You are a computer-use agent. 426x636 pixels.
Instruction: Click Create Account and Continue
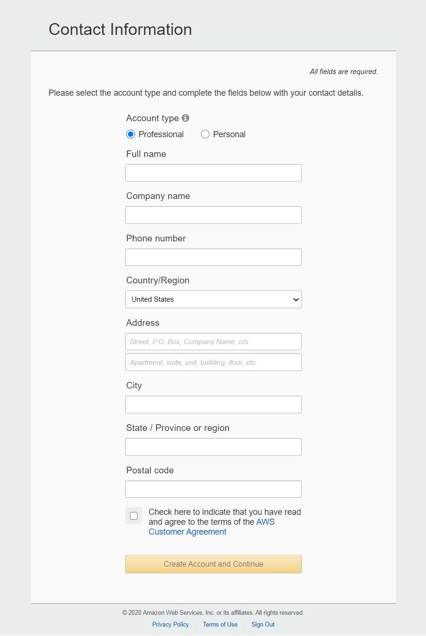[x=213, y=564]
